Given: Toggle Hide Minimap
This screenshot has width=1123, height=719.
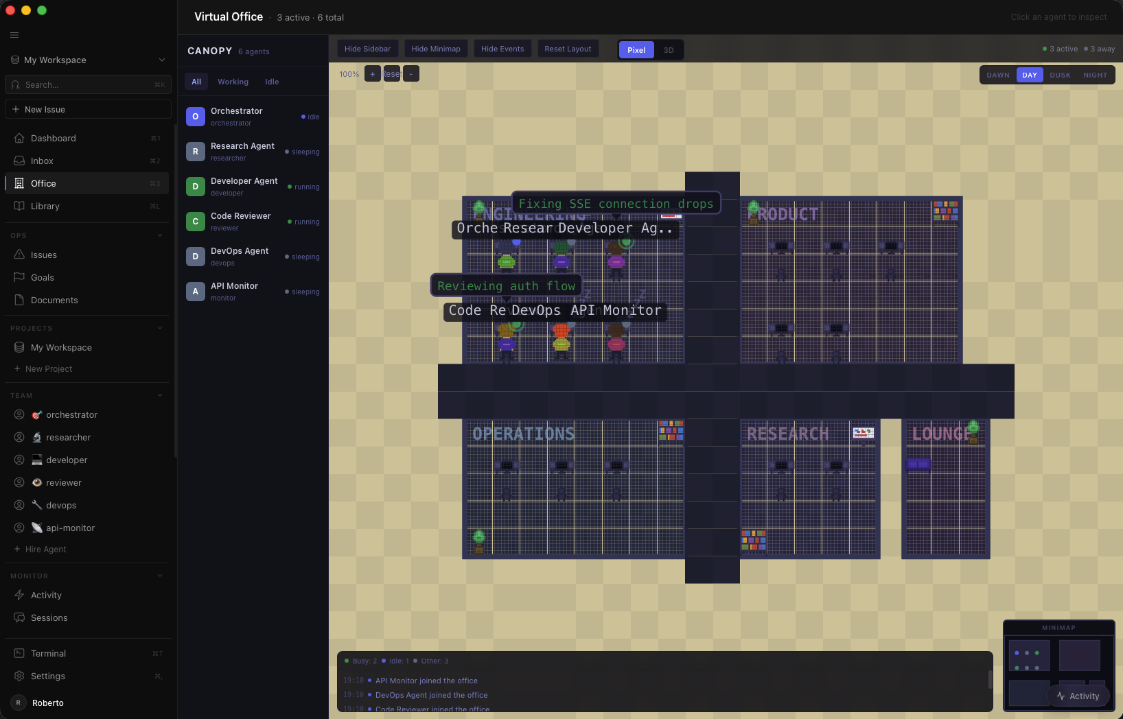Looking at the screenshot, I should [436, 49].
